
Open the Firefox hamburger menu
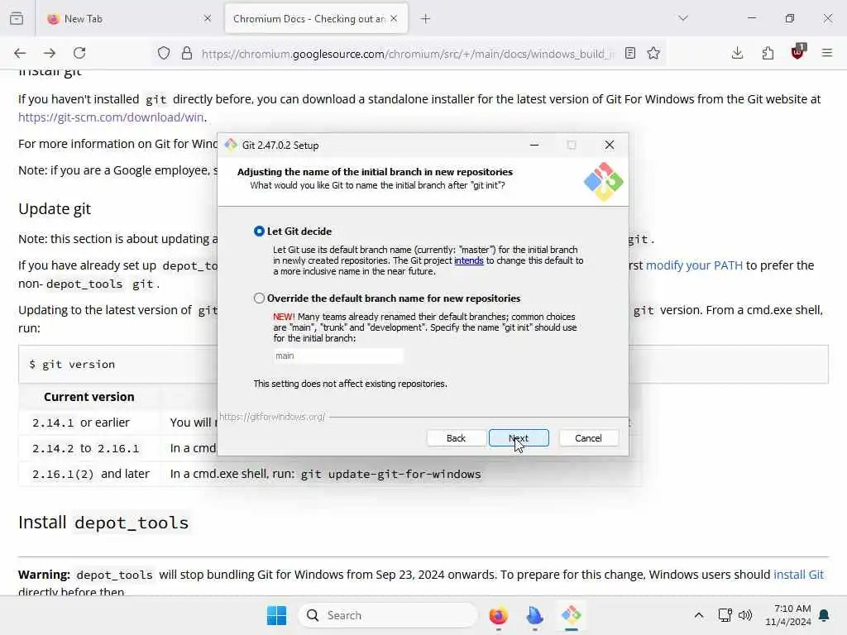pos(827,53)
